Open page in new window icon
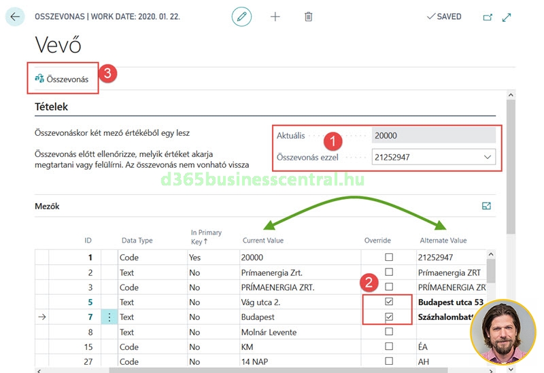544x373 pixels. 487,17
